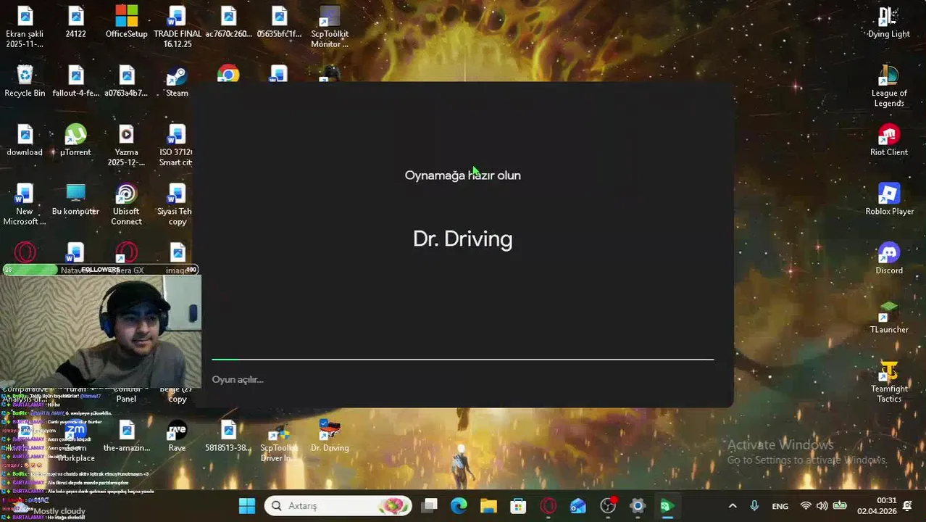Image resolution: width=926 pixels, height=522 pixels.
Task: Select the Dr. Driving desktop shortcut
Action: coord(330,436)
